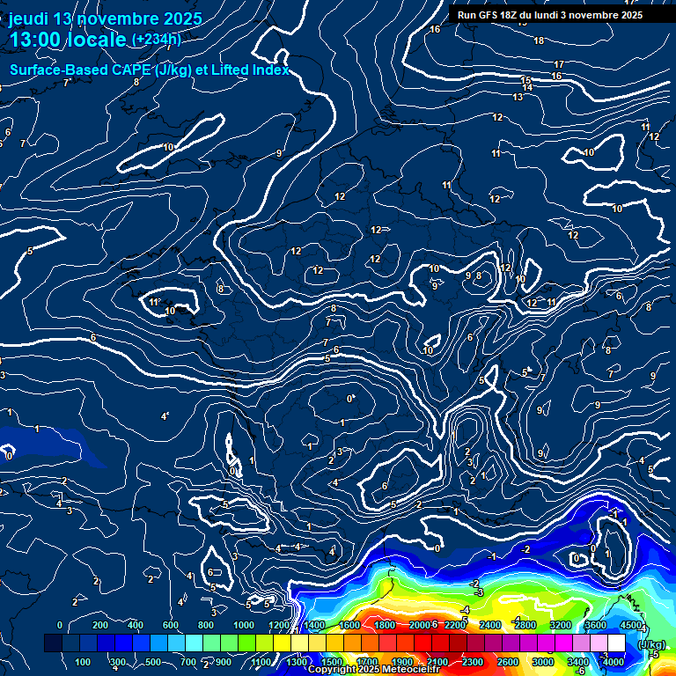The image size is (676, 676).
Task: Click the '3000' legend label
Action: (543, 662)
